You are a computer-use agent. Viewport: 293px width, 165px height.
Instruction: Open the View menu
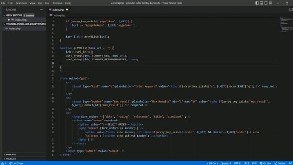32,3
